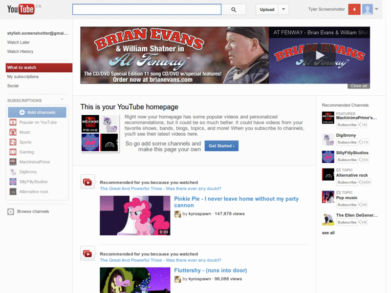Play the At Fenway ad video
The height and width of the screenshot is (293, 391).
point(320,55)
